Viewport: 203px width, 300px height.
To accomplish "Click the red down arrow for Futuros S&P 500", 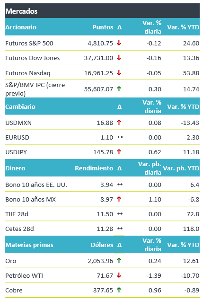I will coord(119,43).
